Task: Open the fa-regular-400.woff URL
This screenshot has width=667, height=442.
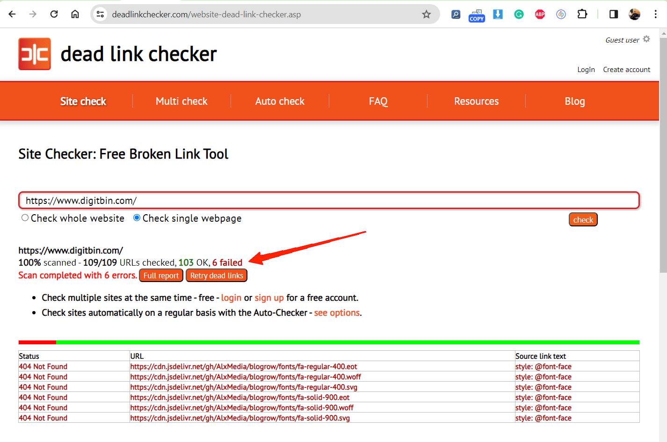Action: tap(246, 377)
